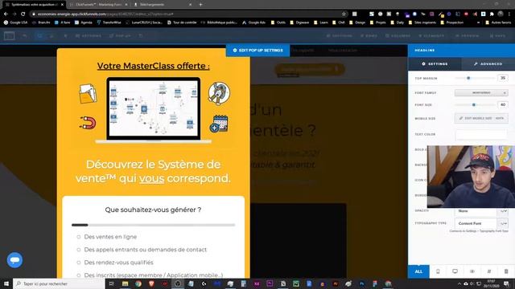
Task: Select 'Des rendez-vous qualifiés' radio option
Action: coord(79,263)
